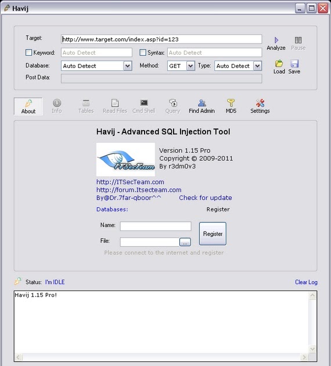This screenshot has height=366, width=331.
Task: Click the Clear Log link
Action: pos(306,282)
